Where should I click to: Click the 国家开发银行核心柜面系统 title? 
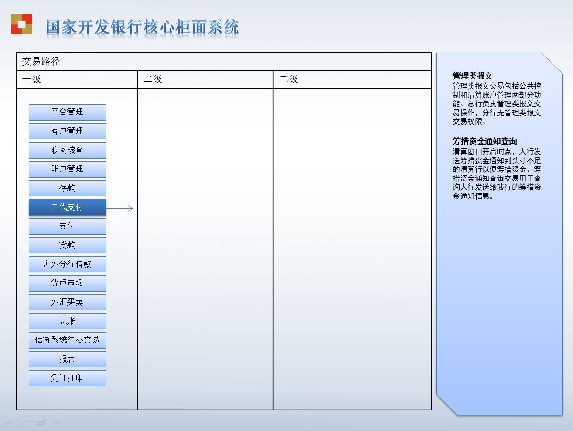[143, 27]
